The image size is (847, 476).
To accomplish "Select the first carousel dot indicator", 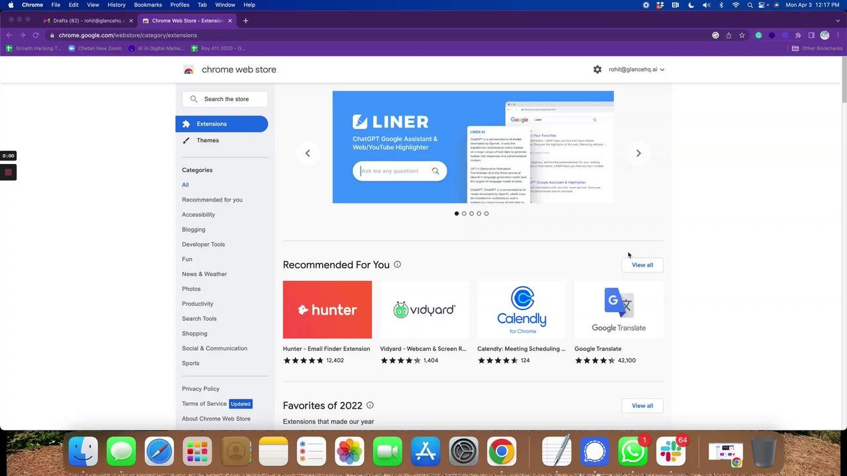I will point(457,214).
